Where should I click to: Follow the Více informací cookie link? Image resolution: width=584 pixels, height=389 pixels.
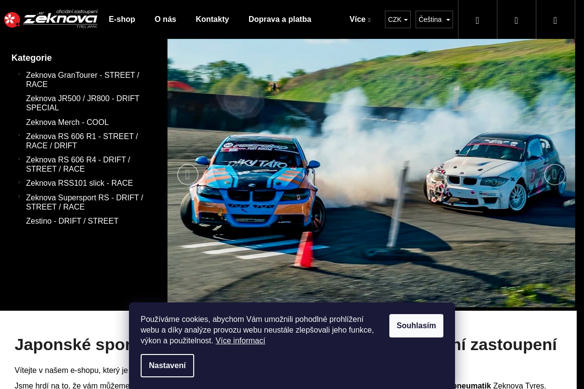[x=240, y=341]
